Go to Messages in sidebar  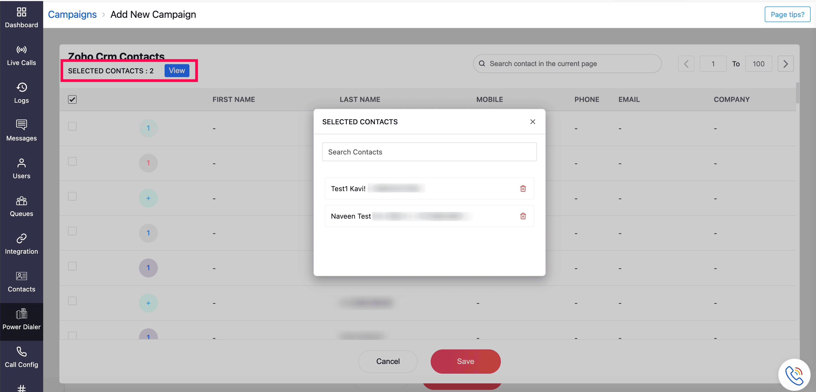[22, 131]
